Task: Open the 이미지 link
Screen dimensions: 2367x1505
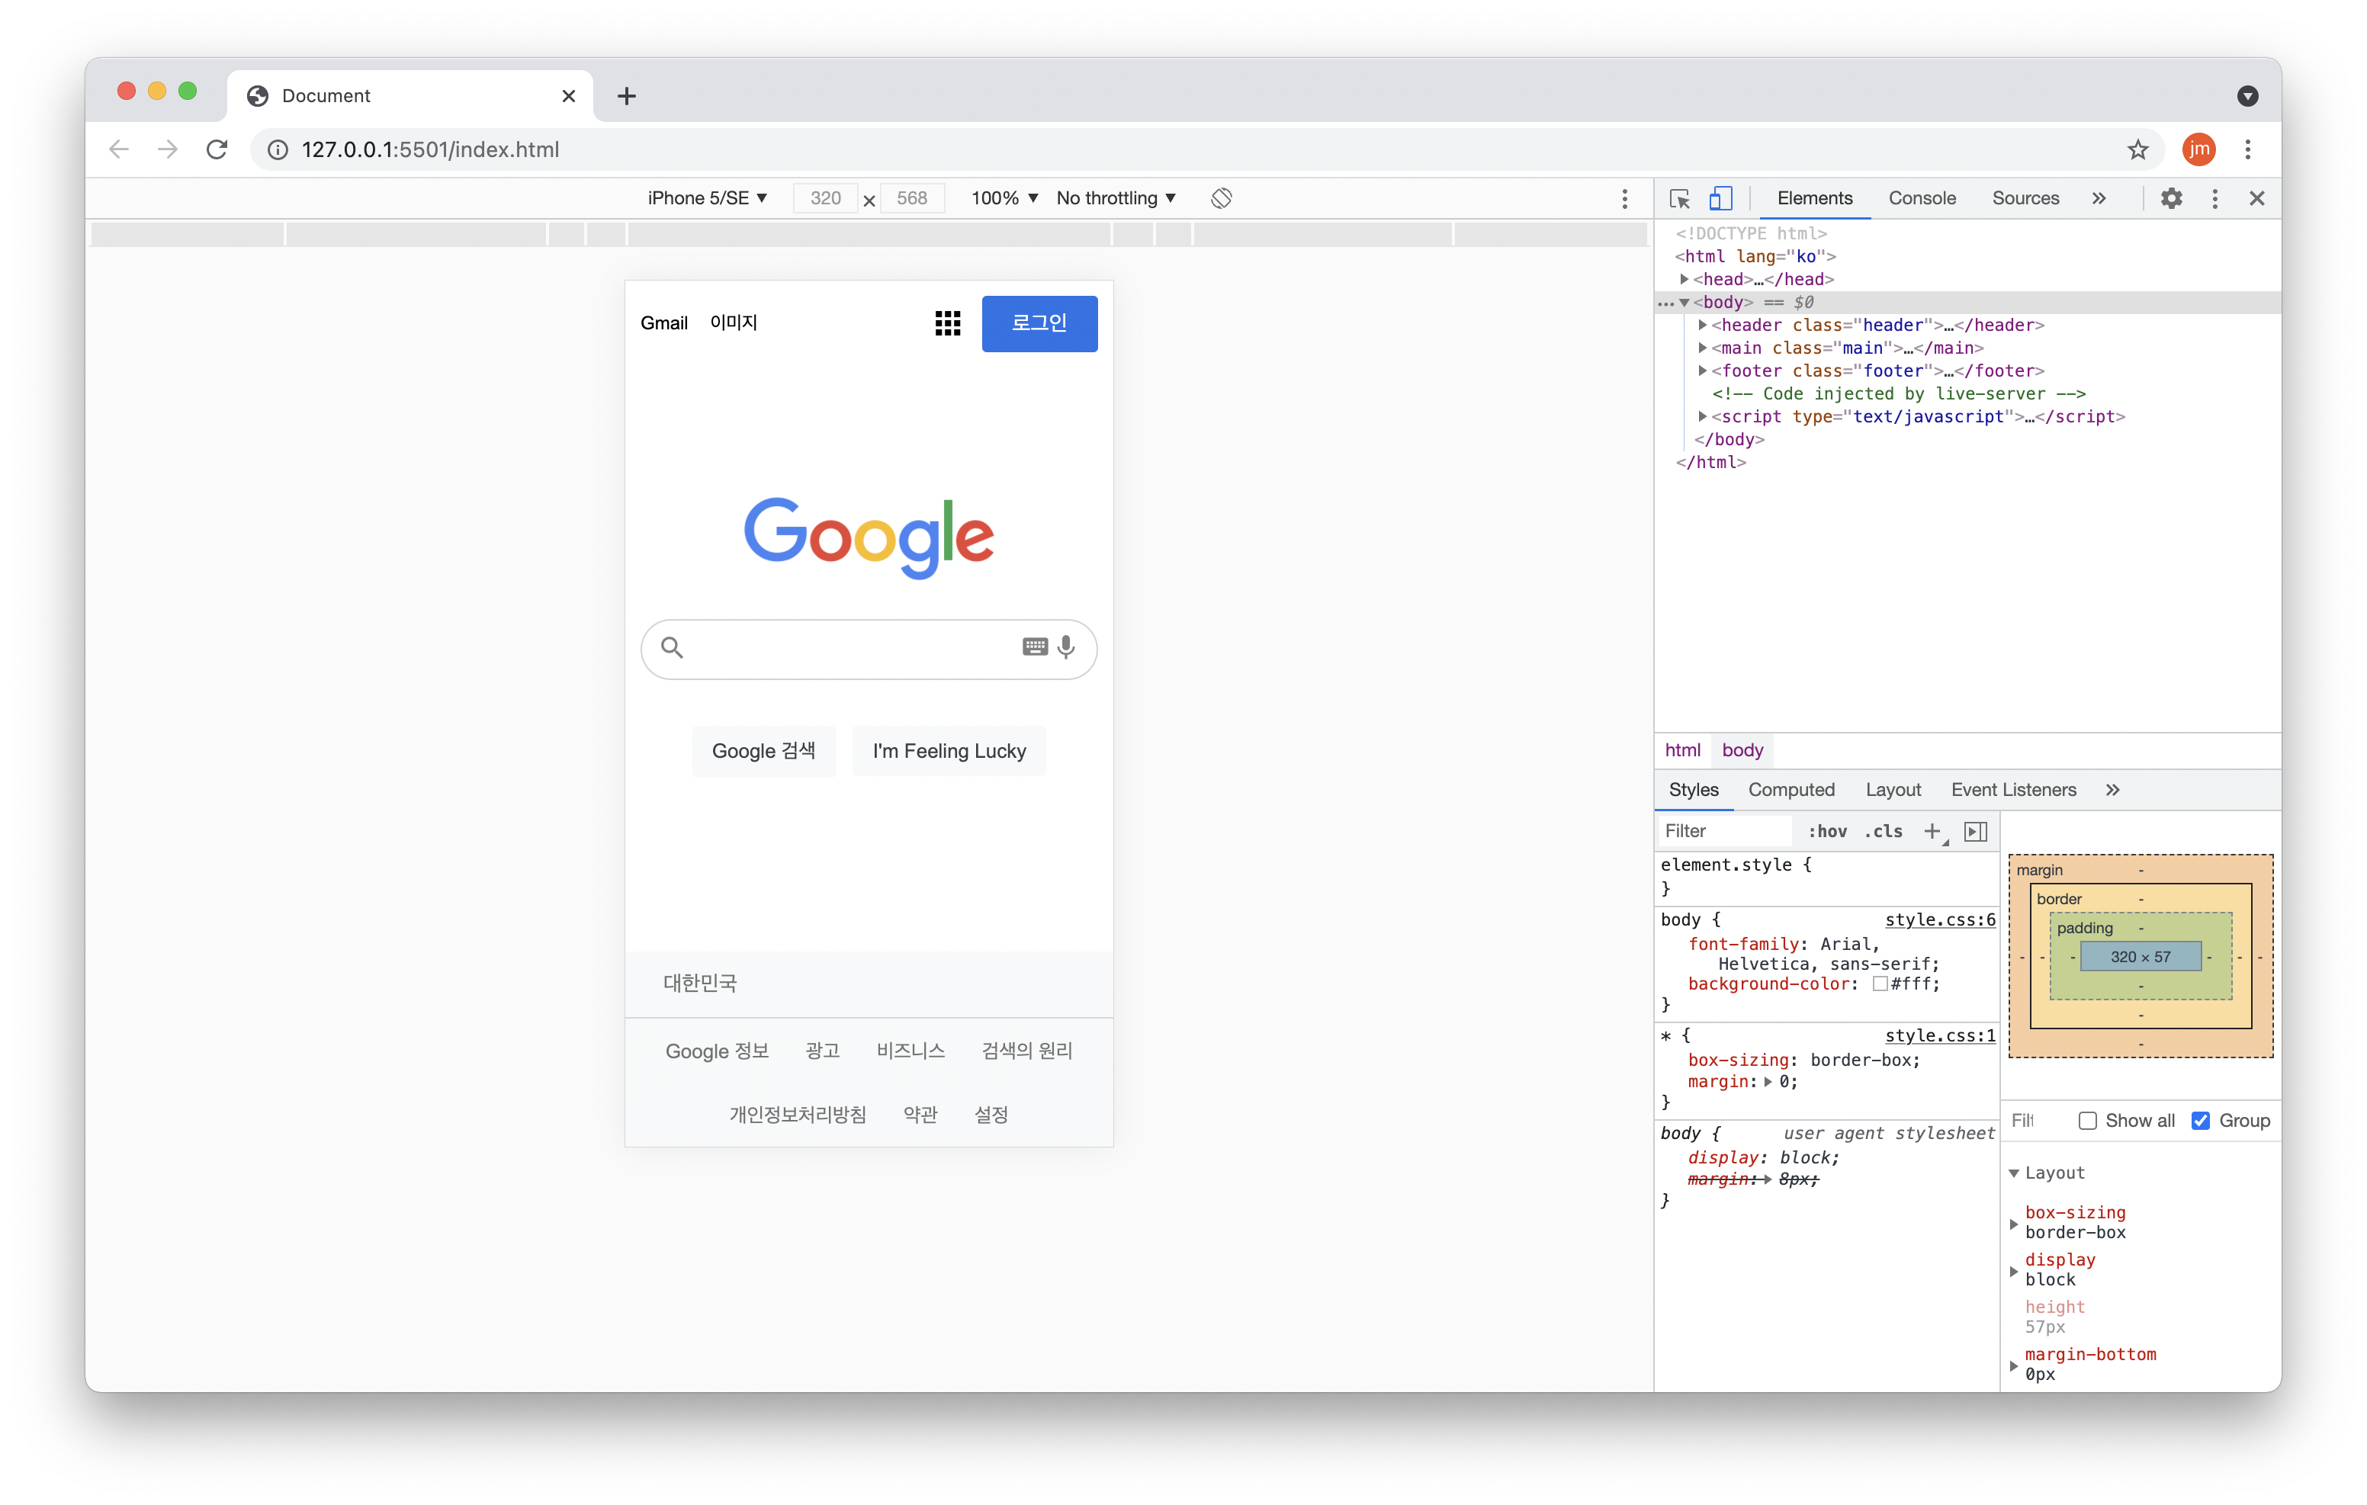Action: point(734,323)
